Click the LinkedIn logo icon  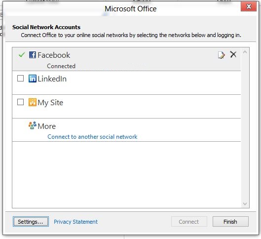(x=33, y=79)
